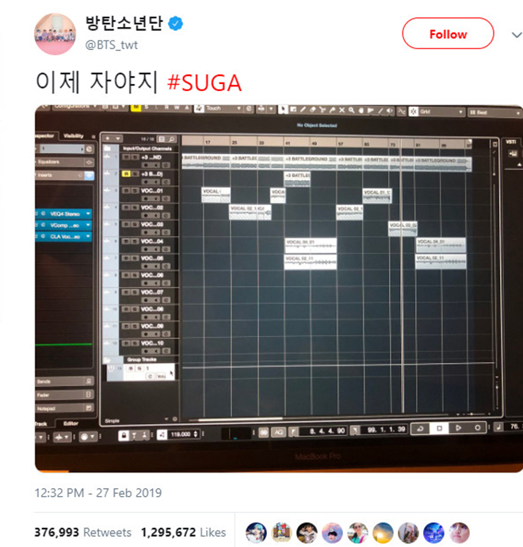Image resolution: width=523 pixels, height=547 pixels.
Task: Select the Draw pencil tool in the toolbar
Action: (303, 109)
